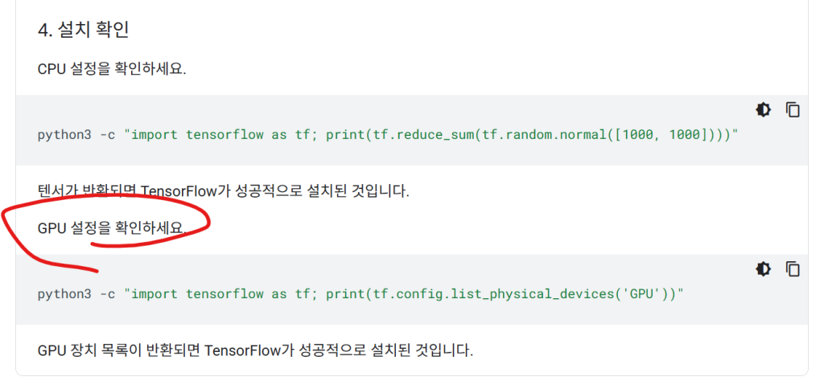Click the 'CPU 설정을 확인하세요.' text
The width and height of the screenshot is (824, 389).
112,68
